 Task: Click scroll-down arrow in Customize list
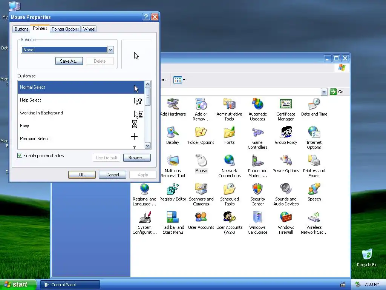point(148,145)
